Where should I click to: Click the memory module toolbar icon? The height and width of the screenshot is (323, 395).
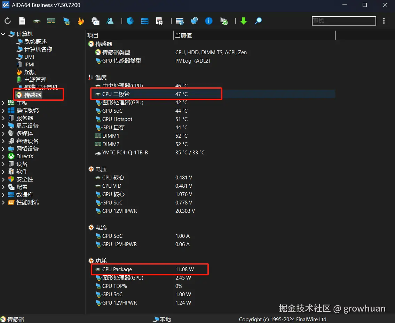coord(52,21)
